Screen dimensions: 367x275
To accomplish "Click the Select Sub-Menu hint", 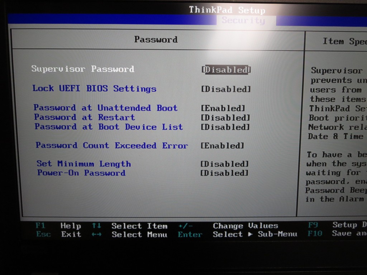I will (x=255, y=234).
